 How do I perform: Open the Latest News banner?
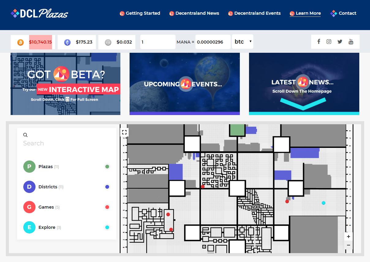pos(304,84)
